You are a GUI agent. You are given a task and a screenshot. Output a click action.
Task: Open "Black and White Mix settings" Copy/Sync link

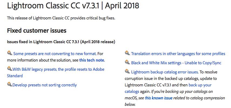tap(176, 63)
